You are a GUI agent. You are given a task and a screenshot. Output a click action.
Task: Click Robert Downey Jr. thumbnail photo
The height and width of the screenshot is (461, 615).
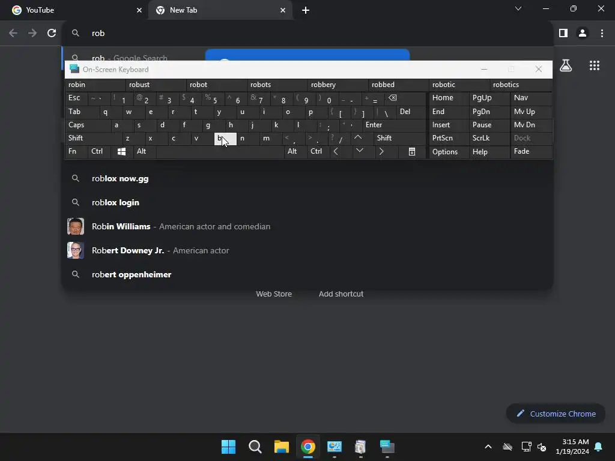pos(76,250)
